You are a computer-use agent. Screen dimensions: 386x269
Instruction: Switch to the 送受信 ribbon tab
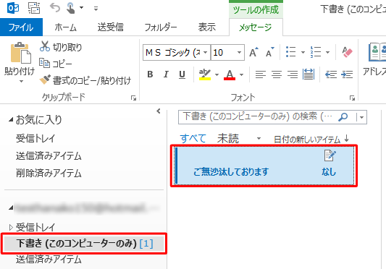point(110,27)
